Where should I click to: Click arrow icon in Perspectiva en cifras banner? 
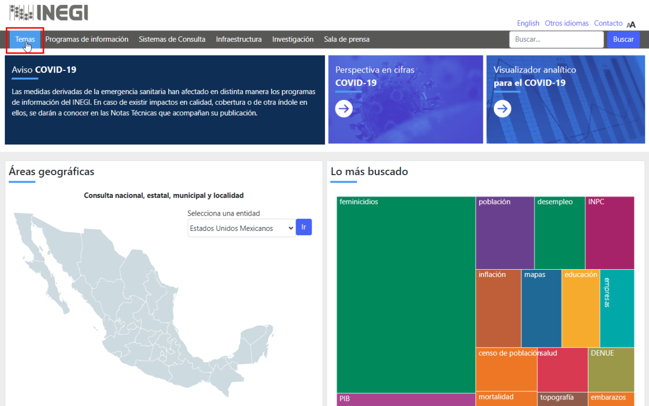344,109
